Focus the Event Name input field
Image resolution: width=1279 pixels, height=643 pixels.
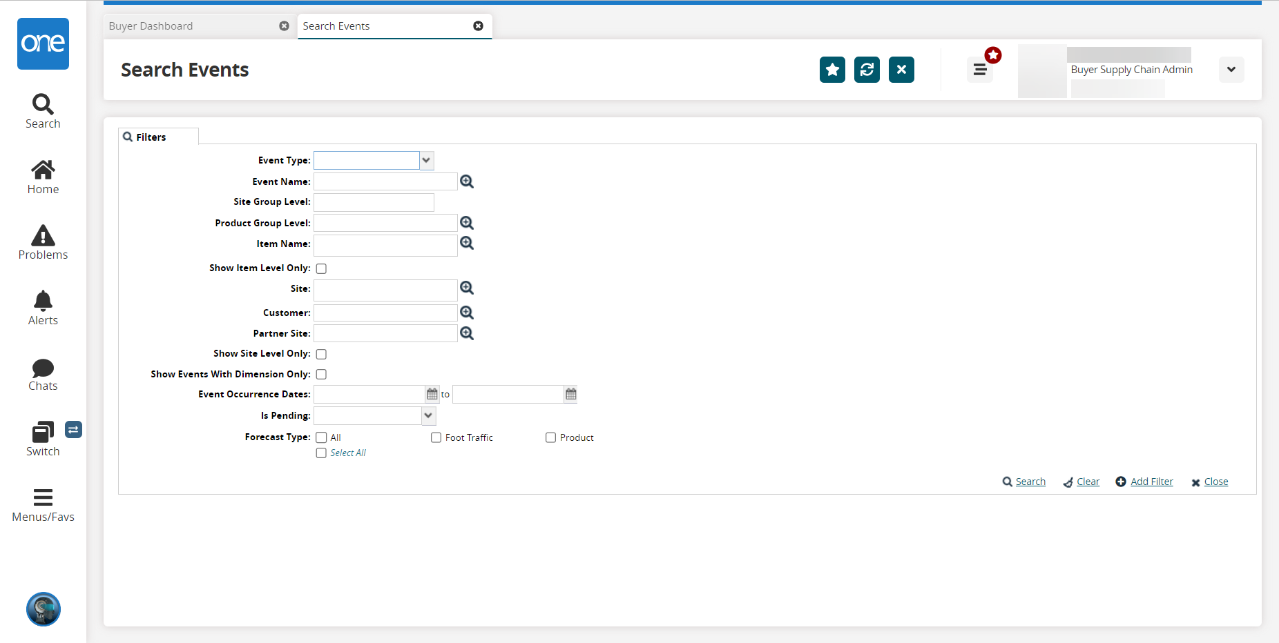click(x=385, y=181)
